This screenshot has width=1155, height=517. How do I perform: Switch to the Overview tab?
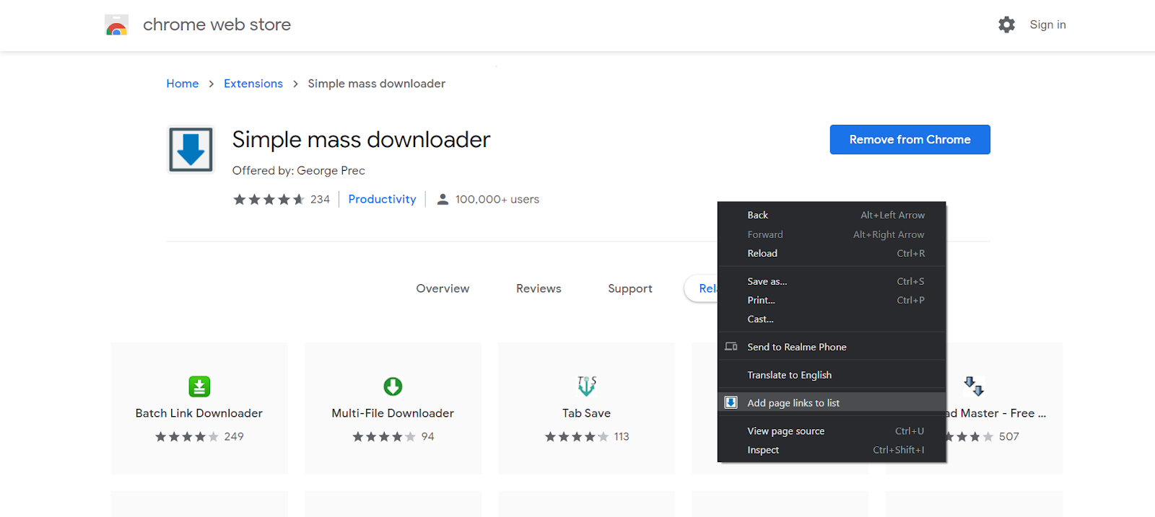[443, 288]
